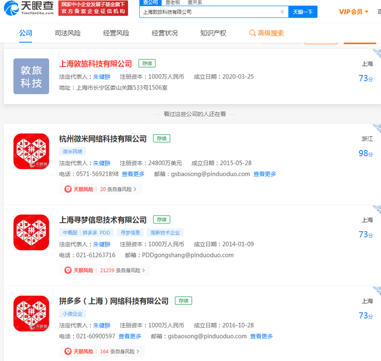Screen dimensions: 381x361
Task: Expand the 20 条自身风险 entry
Action: (x=118, y=189)
